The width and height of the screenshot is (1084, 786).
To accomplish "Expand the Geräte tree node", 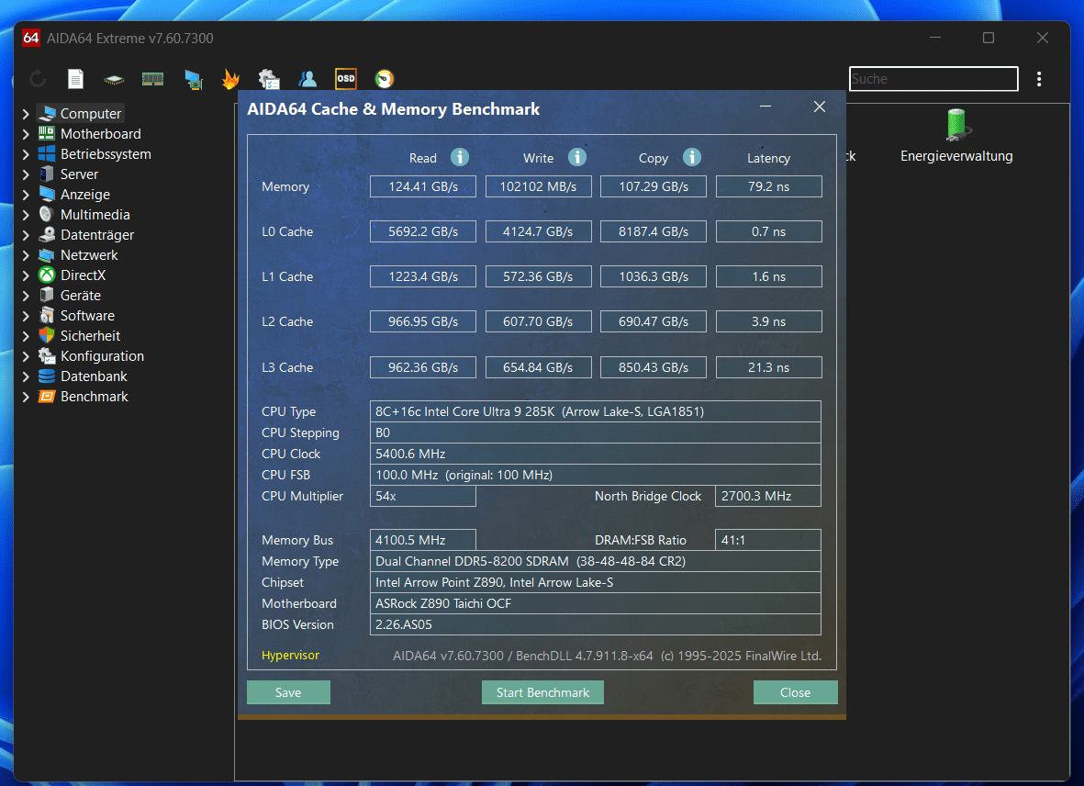I will click(x=26, y=296).
